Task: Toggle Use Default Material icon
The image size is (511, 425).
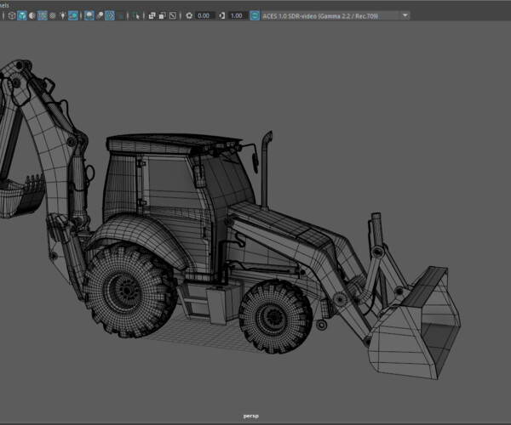Action: pos(32,15)
